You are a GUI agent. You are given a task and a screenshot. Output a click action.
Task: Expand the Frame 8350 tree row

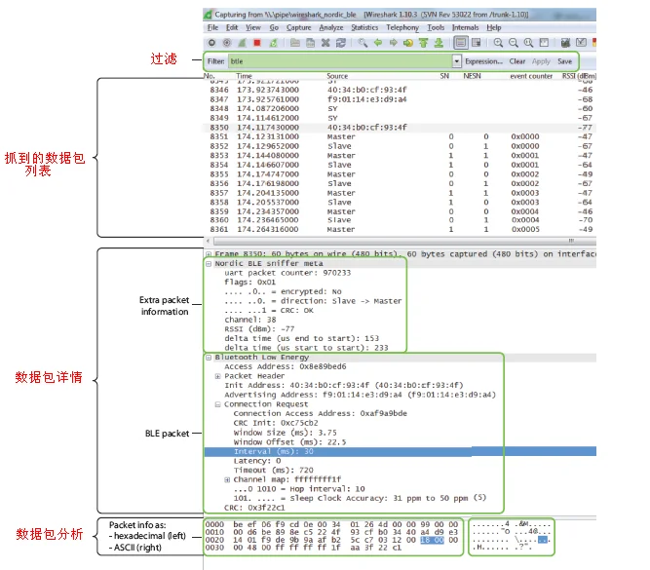click(209, 253)
